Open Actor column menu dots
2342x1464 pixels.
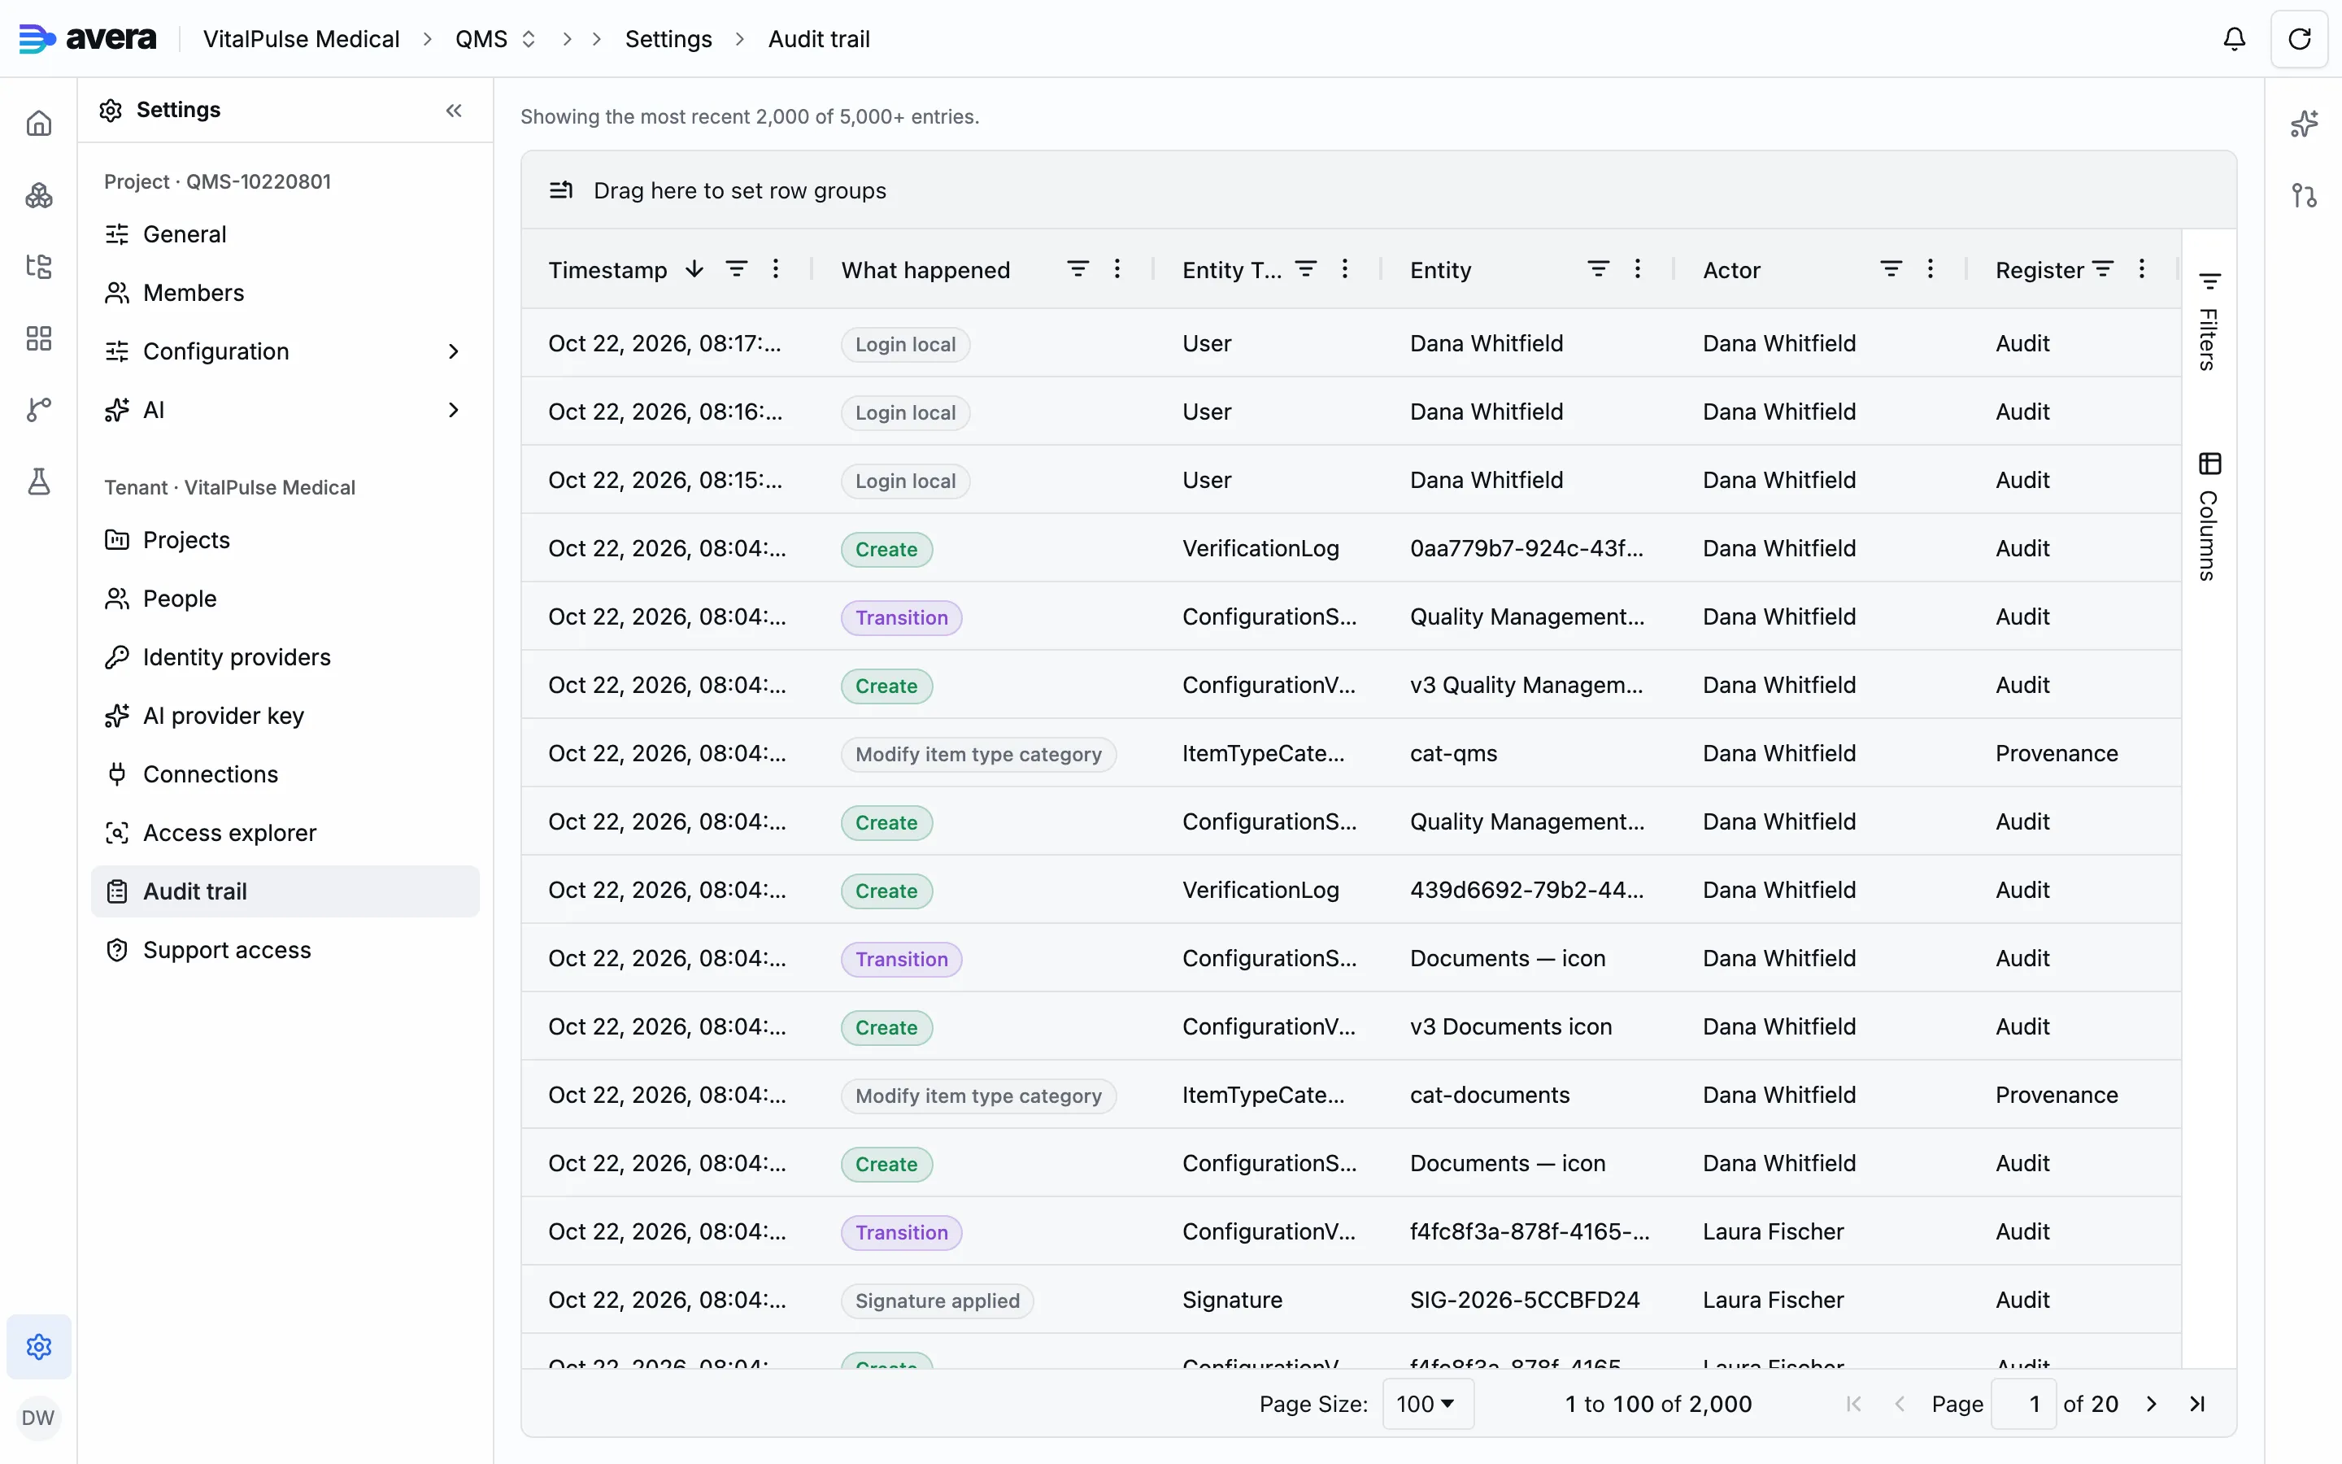[1930, 269]
